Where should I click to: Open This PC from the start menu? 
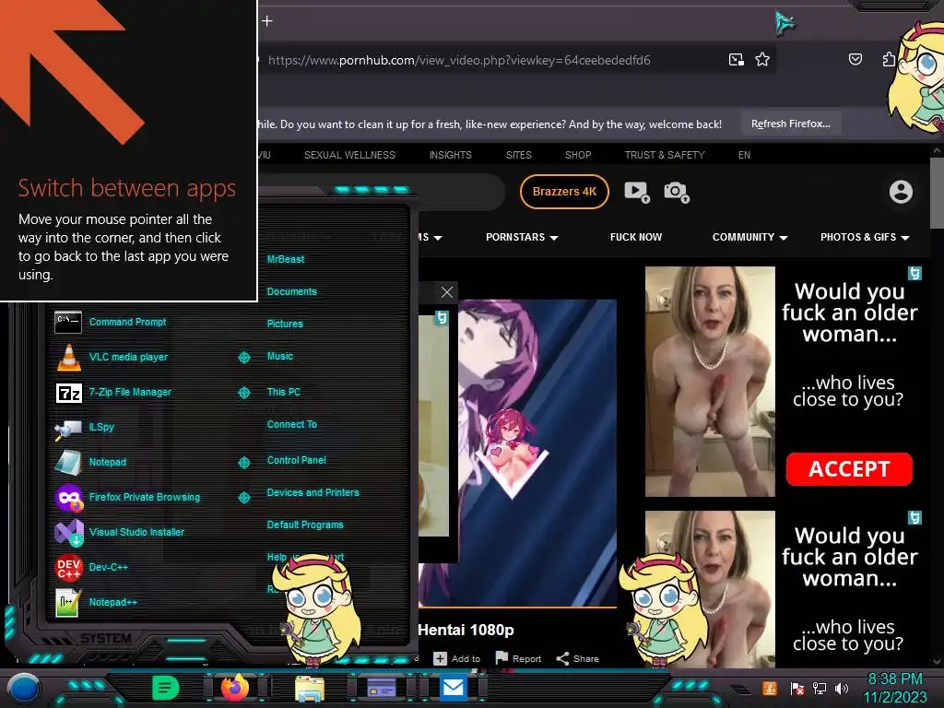click(284, 392)
